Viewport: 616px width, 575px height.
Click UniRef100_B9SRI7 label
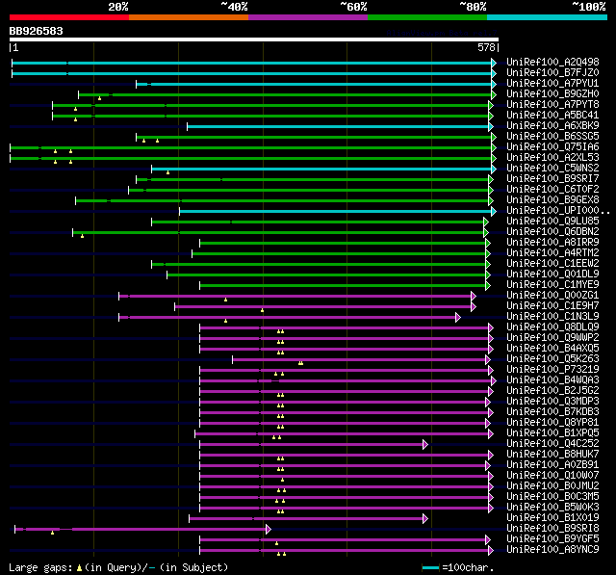[552, 179]
